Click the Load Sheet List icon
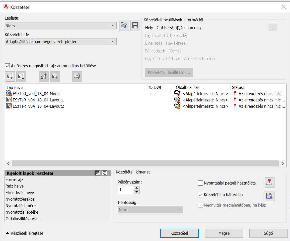Image resolution: width=290 pixels, height=241 pixels. click(x=124, y=25)
